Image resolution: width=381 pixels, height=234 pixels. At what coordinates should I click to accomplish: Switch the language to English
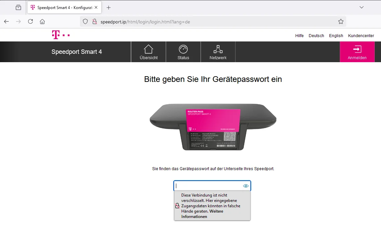click(336, 36)
